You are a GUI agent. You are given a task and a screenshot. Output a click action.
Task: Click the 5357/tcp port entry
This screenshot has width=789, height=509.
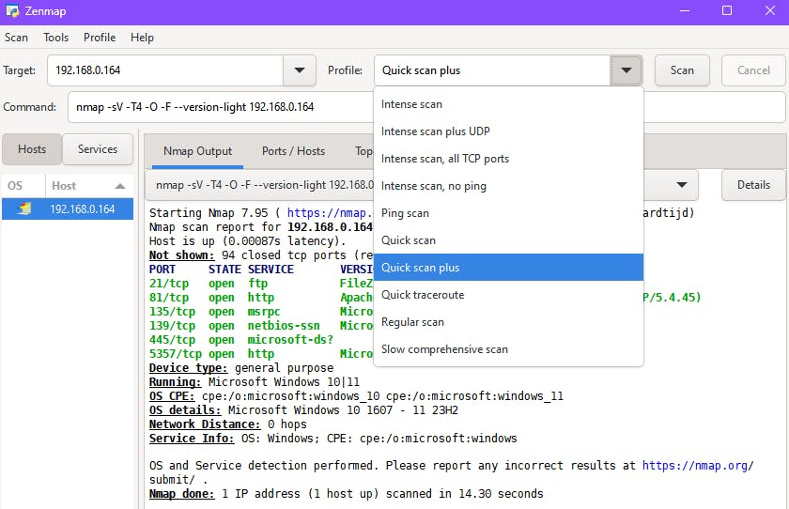(x=175, y=354)
